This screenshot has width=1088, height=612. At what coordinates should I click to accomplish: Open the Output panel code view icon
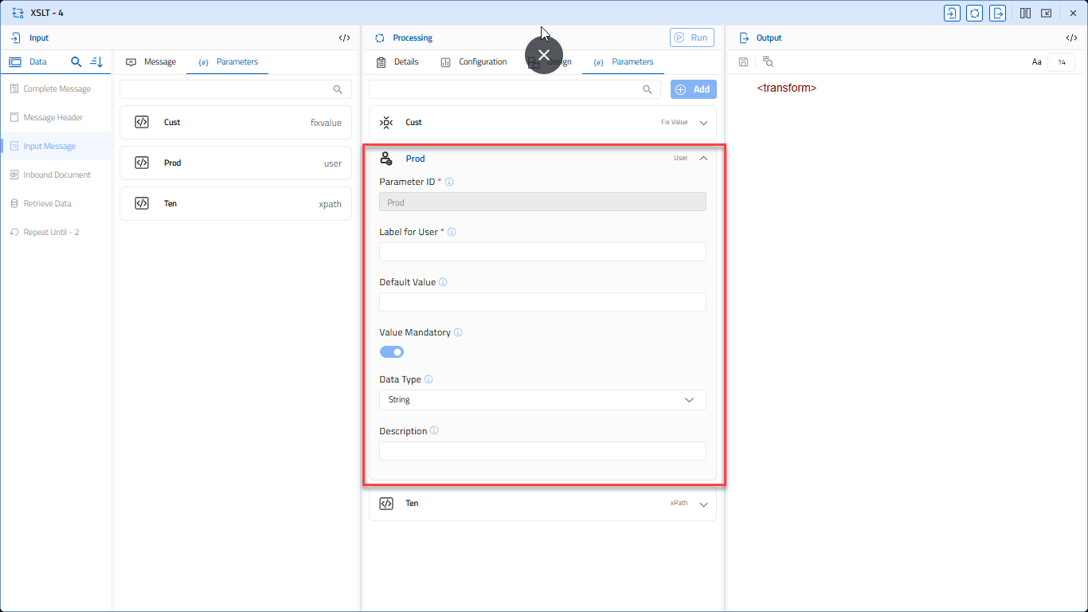pos(1071,37)
